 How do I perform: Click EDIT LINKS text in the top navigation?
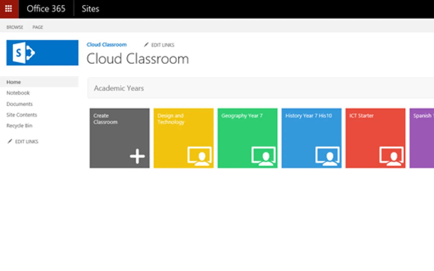coord(163,45)
